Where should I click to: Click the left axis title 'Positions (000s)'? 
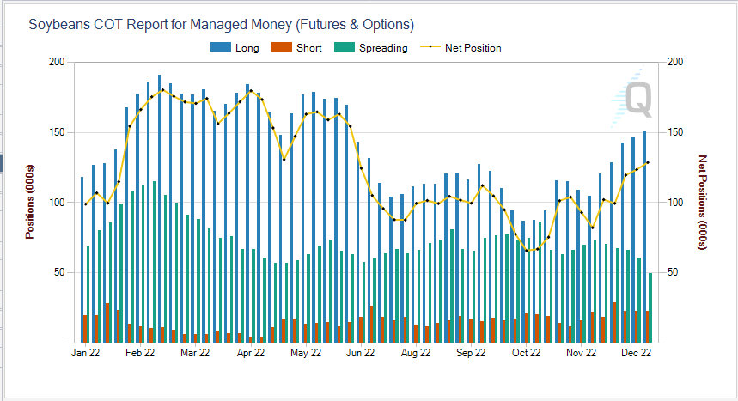point(30,202)
